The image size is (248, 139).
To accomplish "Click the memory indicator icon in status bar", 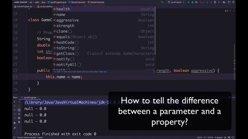I will [x=233, y=137].
